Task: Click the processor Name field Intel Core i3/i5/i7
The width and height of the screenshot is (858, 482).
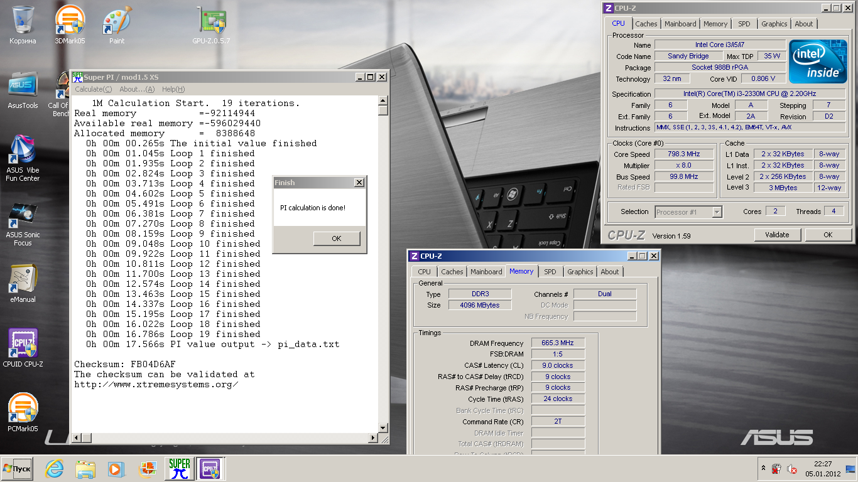Action: [x=720, y=45]
